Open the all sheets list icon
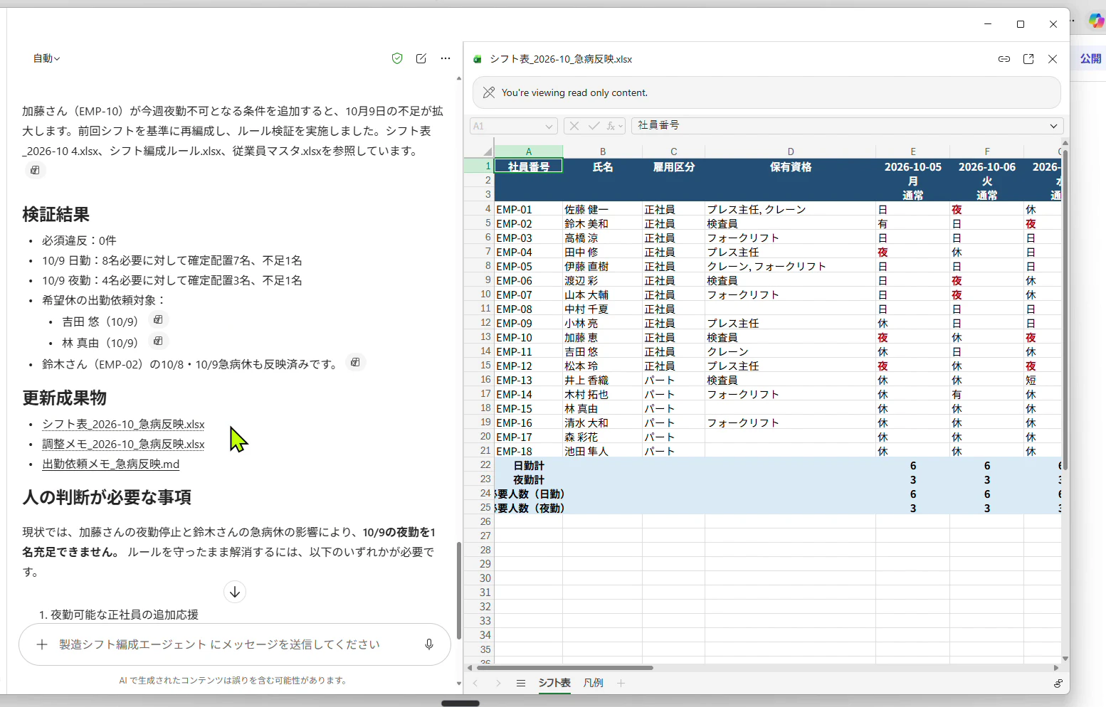 [521, 684]
